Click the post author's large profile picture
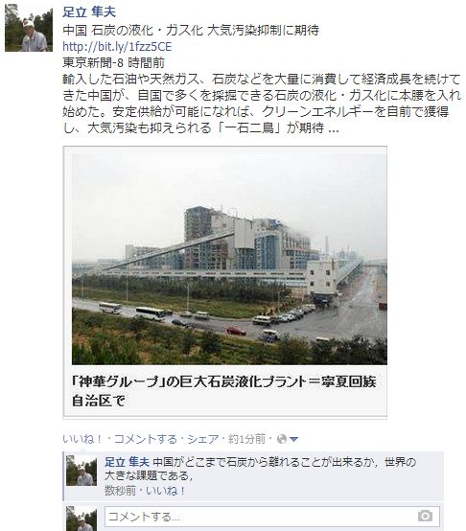This screenshot has width=466, height=531. pos(29,28)
